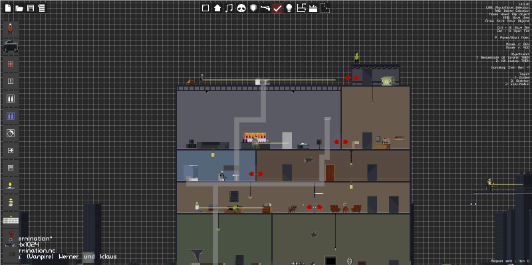Toggle the red checkmark objectives button
The width and height of the screenshot is (532, 265).
(277, 8)
